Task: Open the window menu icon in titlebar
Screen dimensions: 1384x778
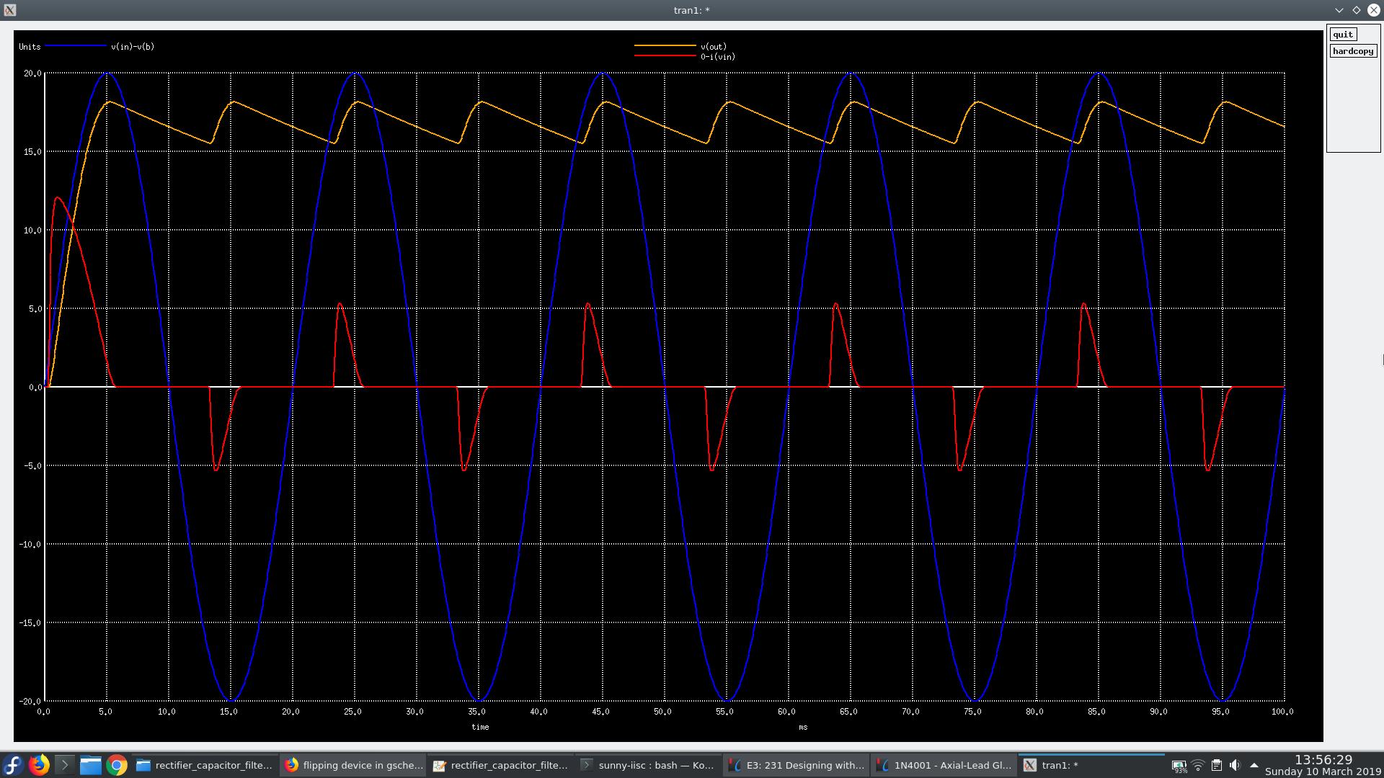Action: click(x=9, y=10)
